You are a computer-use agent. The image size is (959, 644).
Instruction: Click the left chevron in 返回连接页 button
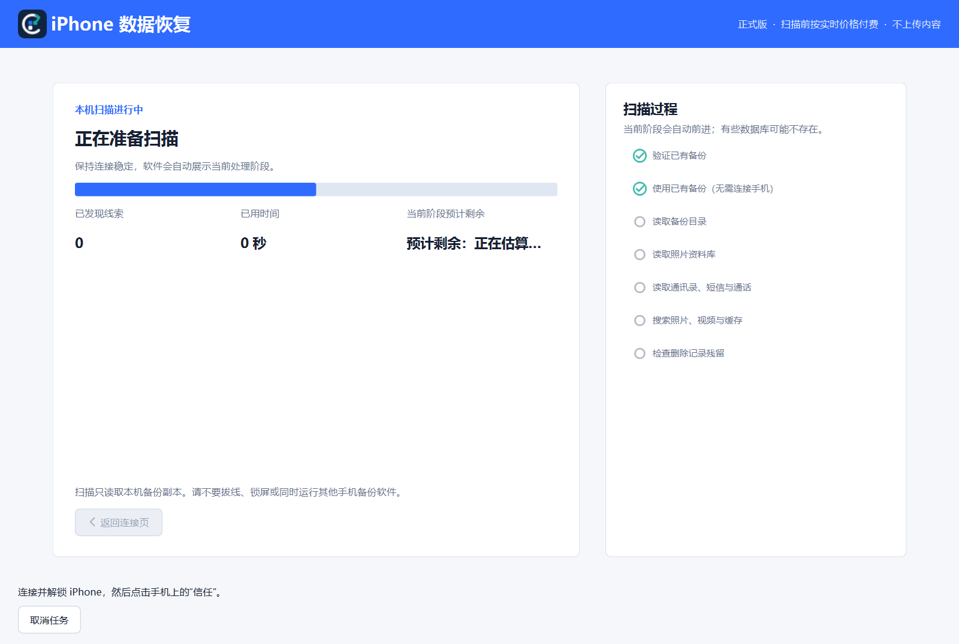click(92, 522)
